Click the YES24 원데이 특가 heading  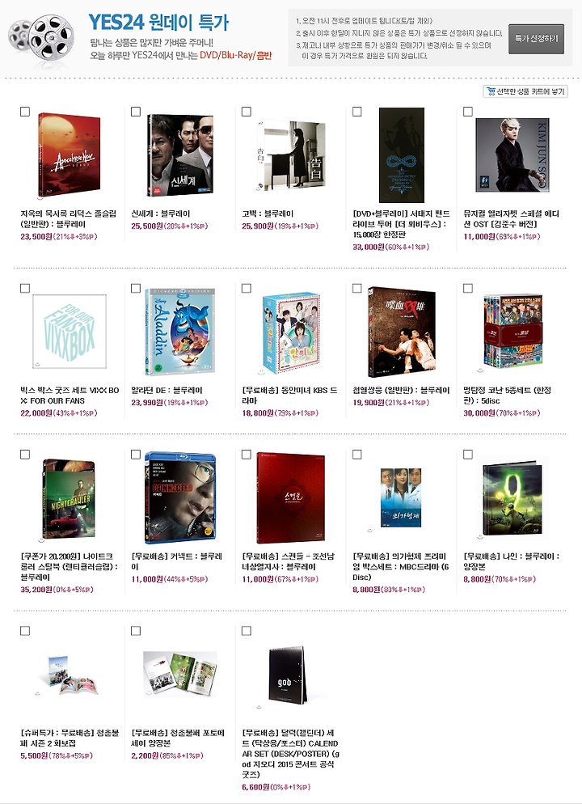[158, 23]
